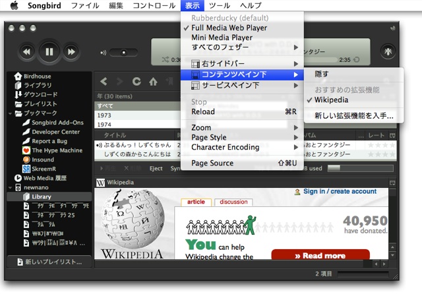422x296 pixels.
Task: Click the browser home icon
Action: coord(153,81)
